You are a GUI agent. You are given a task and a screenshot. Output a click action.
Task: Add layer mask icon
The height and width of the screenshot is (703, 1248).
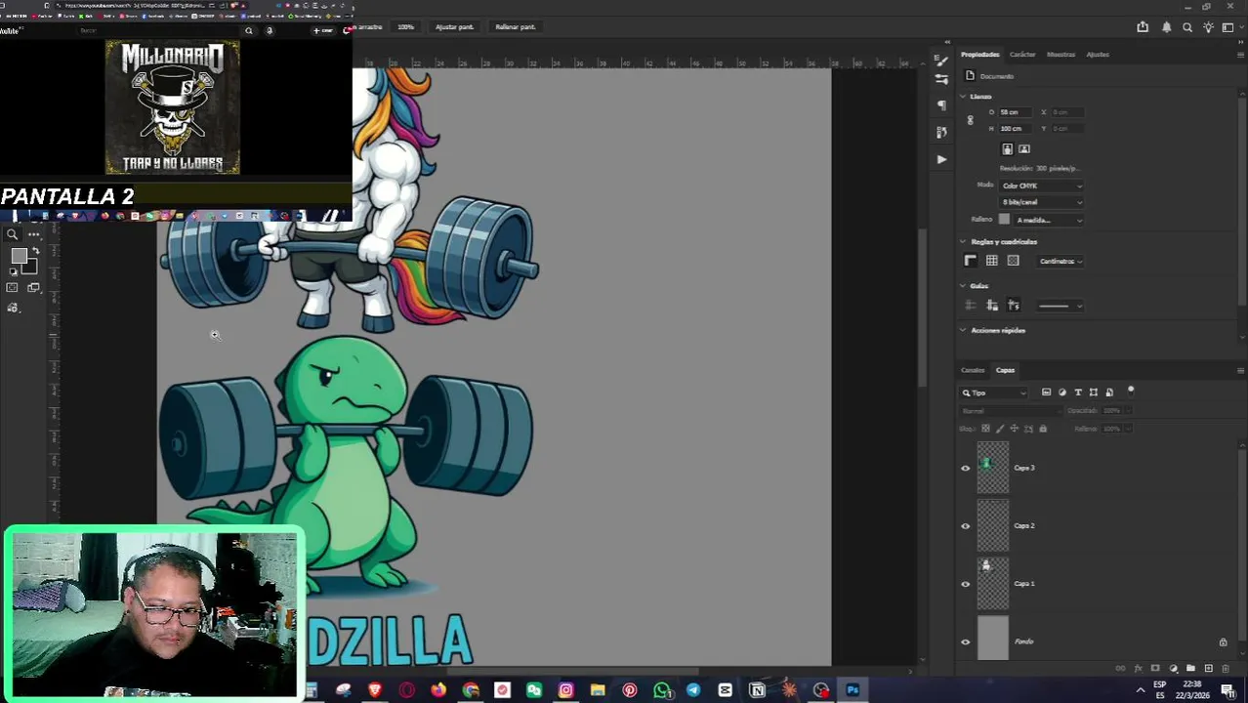1155,668
